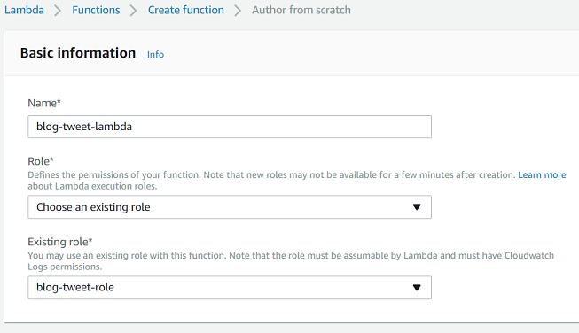Open the Info link beside Basic information
This screenshot has width=579, height=333.
coord(155,55)
